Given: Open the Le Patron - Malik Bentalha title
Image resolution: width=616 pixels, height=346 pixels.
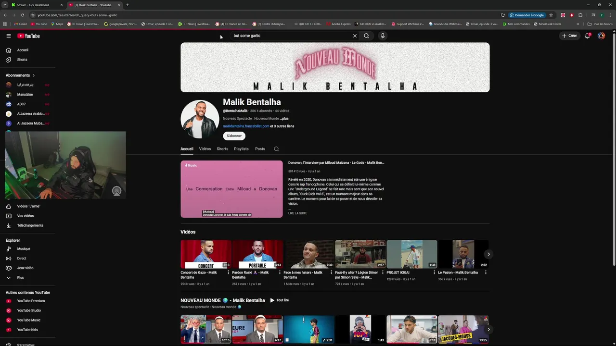Looking at the screenshot, I should click(x=458, y=272).
